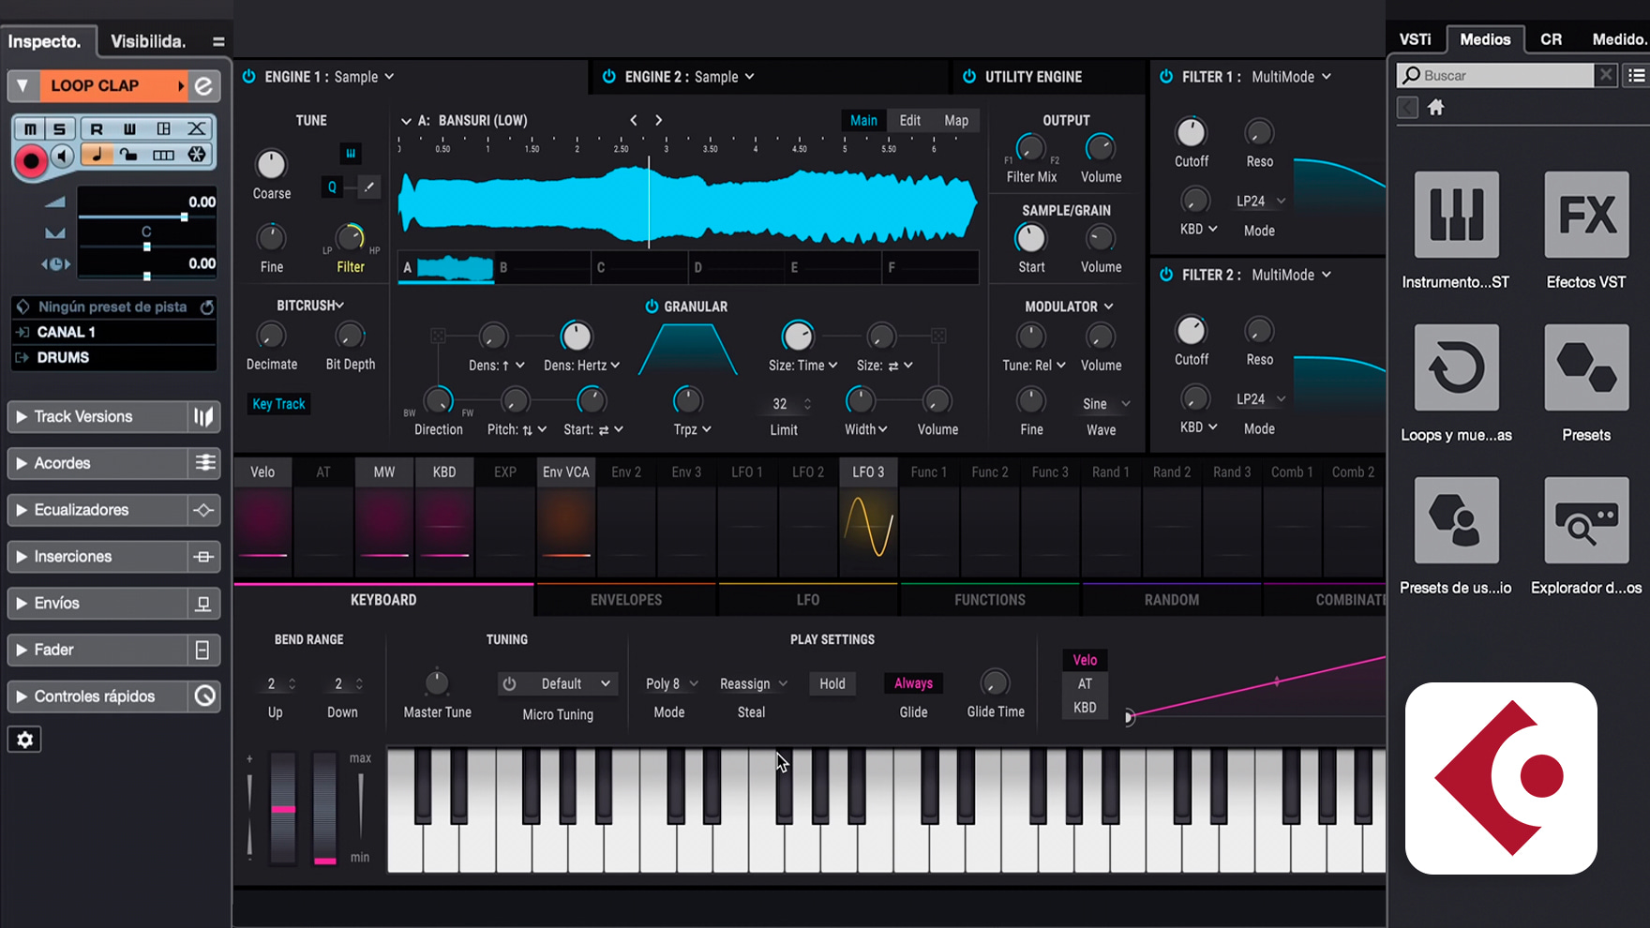Open Loops y muestras media tile

tap(1456, 368)
